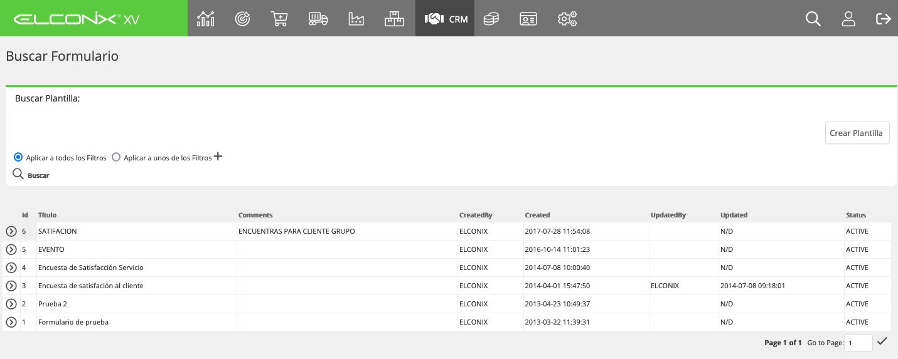898x359 pixels.
Task: Expand the SATIFACION row arrow
Action: click(x=11, y=231)
